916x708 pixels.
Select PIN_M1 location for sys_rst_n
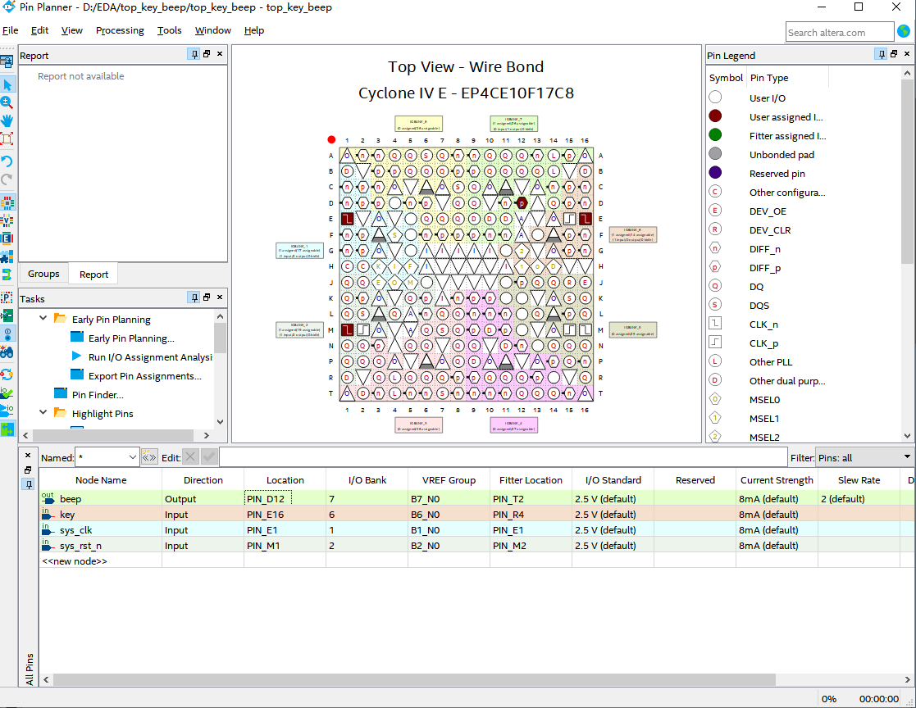pyautogui.click(x=285, y=546)
